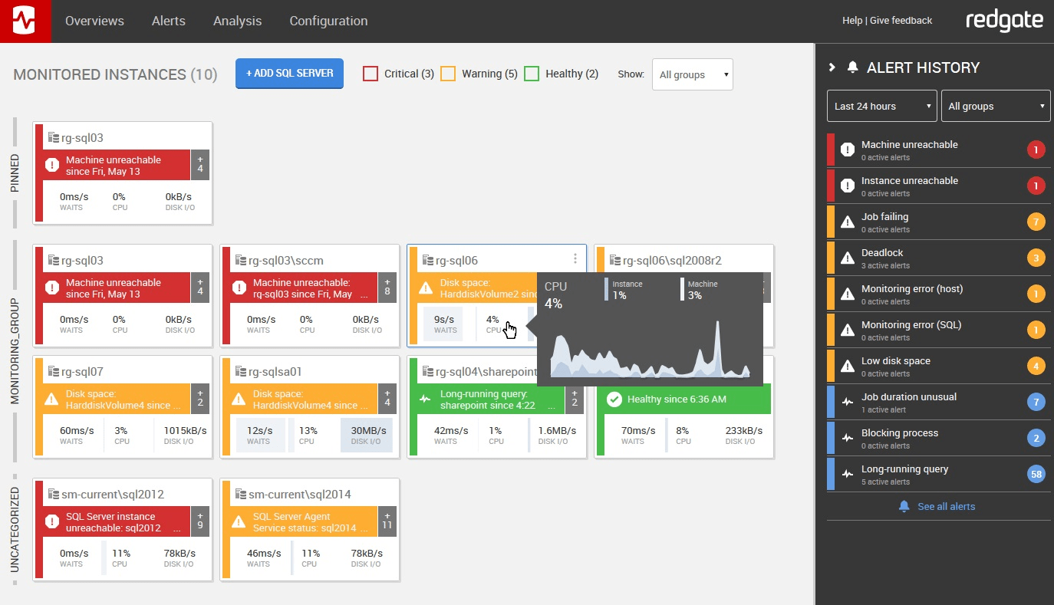Switch to the Alerts tab
This screenshot has width=1054, height=605.
pos(169,21)
